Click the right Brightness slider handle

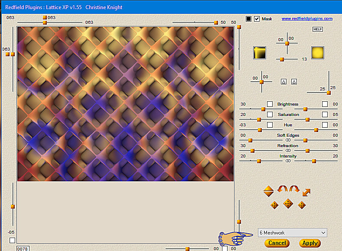305,109
